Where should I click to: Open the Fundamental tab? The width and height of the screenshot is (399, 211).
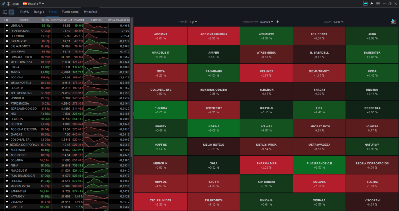70,12
